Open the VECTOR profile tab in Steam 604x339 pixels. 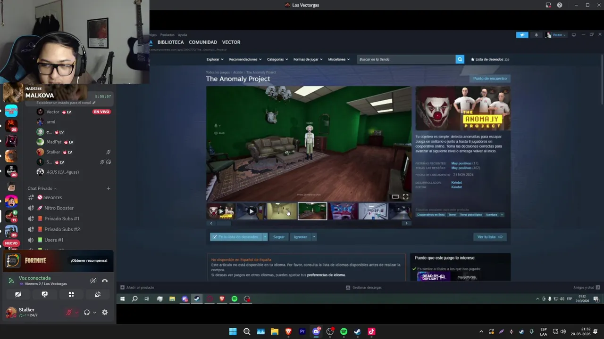(231, 42)
